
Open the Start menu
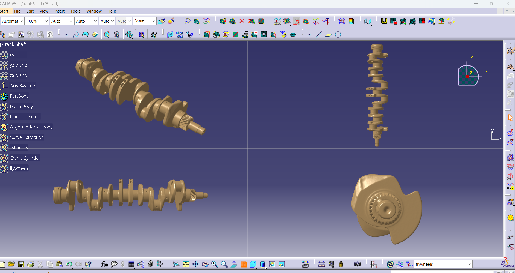coord(4,11)
